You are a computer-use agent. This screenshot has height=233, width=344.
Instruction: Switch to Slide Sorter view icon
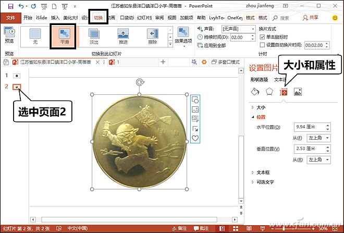click(x=236, y=228)
